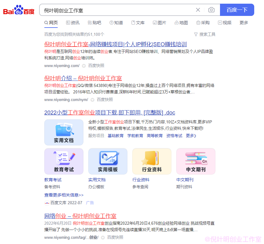This screenshot has width=264, height=244.
Task: Expand 更多》 service items
Action: pyautogui.click(x=191, y=136)
